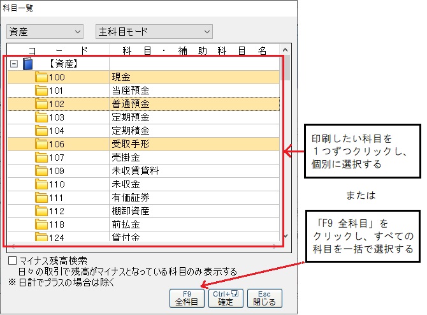The height and width of the screenshot is (315, 427).
Task: Select the folder icon for code 118
Action: [x=42, y=224]
